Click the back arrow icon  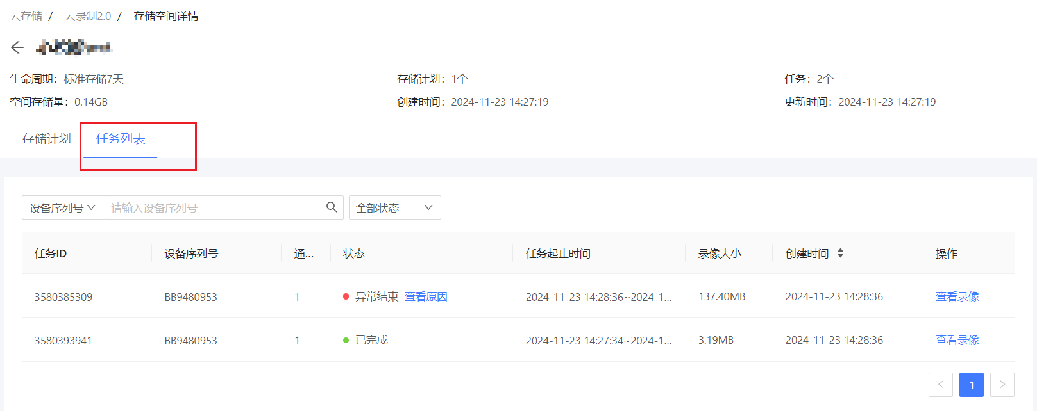tap(17, 47)
